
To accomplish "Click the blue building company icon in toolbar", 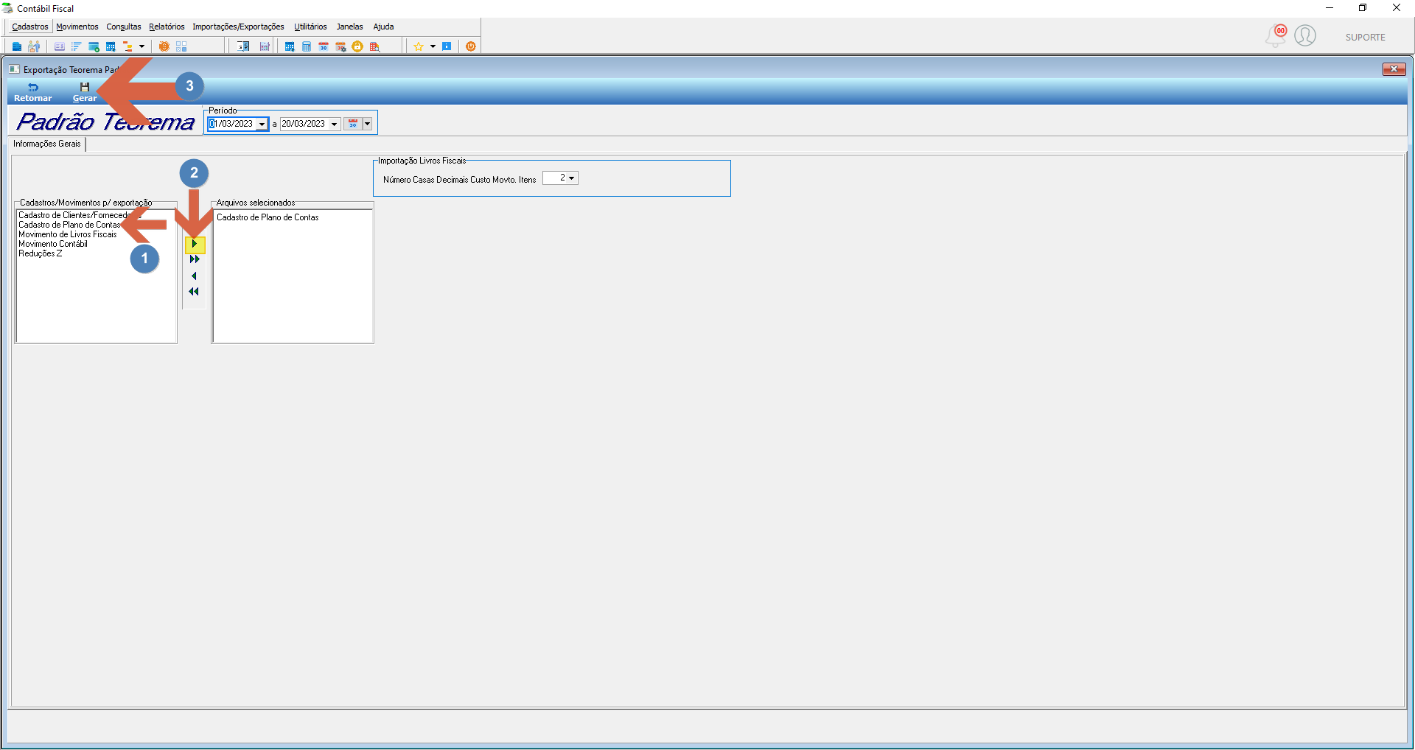I will [x=17, y=46].
